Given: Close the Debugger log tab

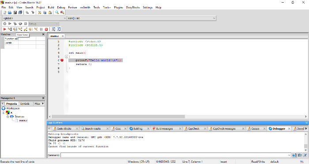Looking at the screenshot, I should [x=289, y=129].
